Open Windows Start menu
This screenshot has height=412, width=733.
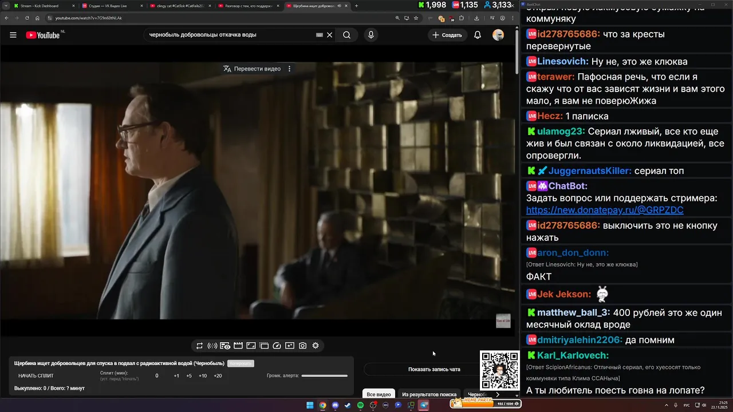(x=310, y=405)
